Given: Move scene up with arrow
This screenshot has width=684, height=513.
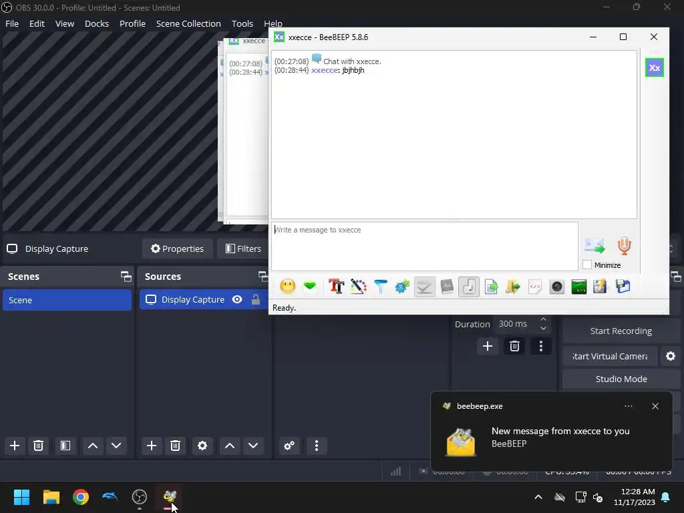Looking at the screenshot, I should (92, 446).
